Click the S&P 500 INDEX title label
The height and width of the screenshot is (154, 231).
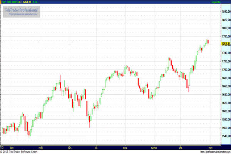tap(10, 2)
